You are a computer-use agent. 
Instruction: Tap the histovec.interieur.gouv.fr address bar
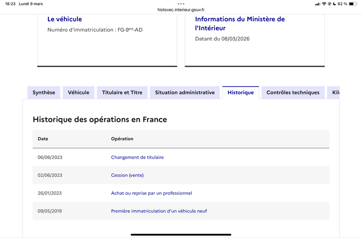coord(181,9)
